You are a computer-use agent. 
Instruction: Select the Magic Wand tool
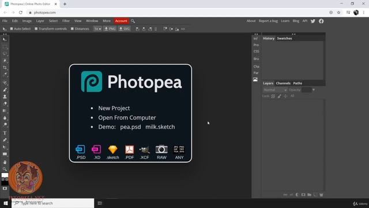(5, 61)
